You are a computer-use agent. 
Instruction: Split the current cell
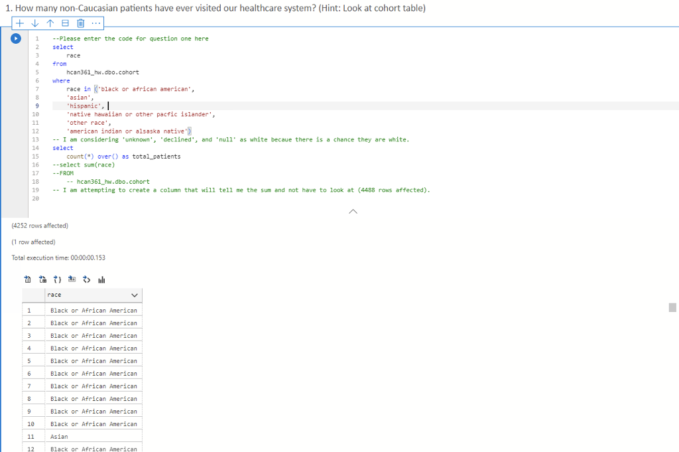[65, 23]
